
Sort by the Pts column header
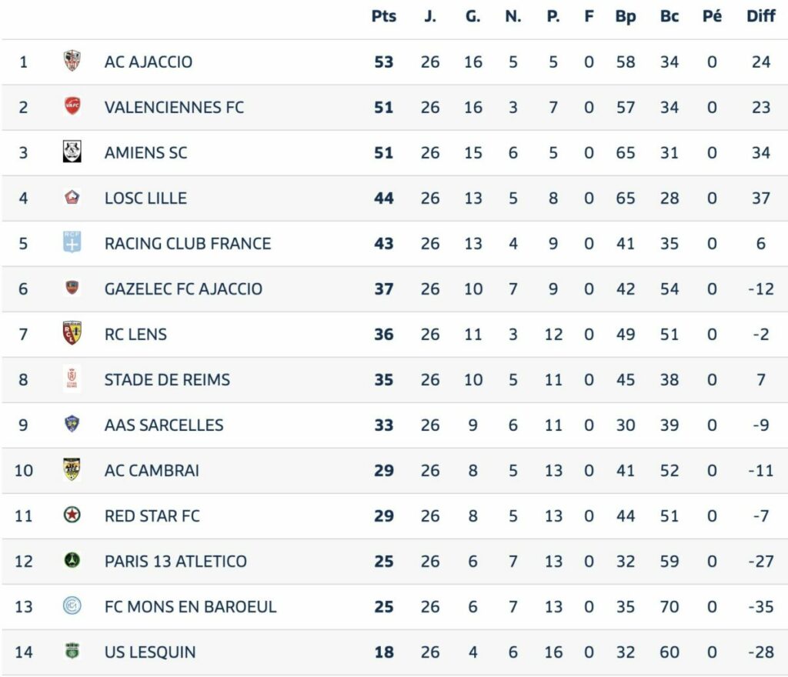384,16
